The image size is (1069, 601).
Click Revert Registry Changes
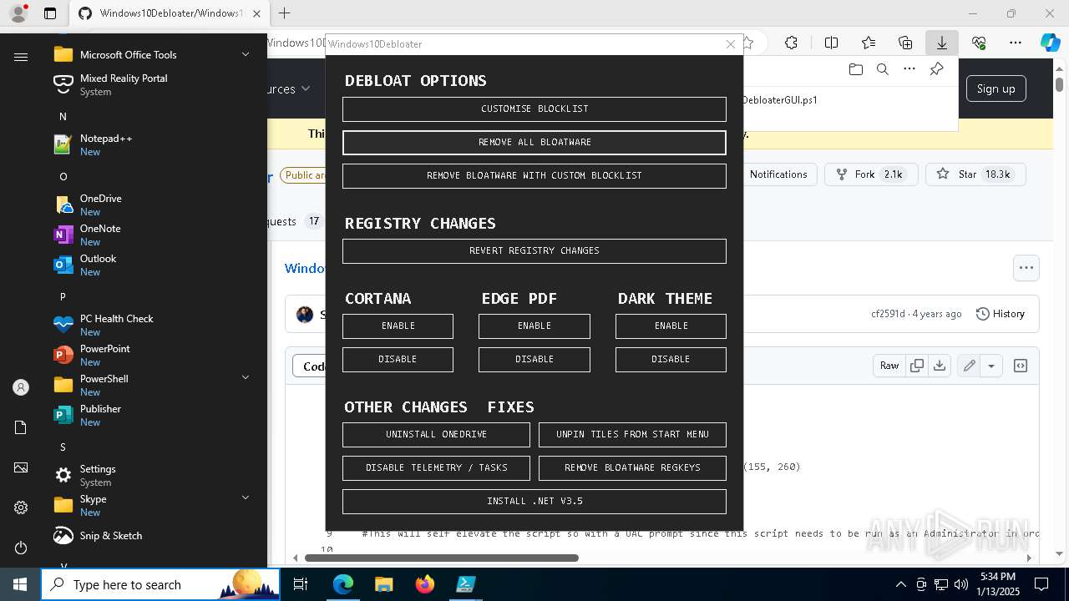[534, 251]
